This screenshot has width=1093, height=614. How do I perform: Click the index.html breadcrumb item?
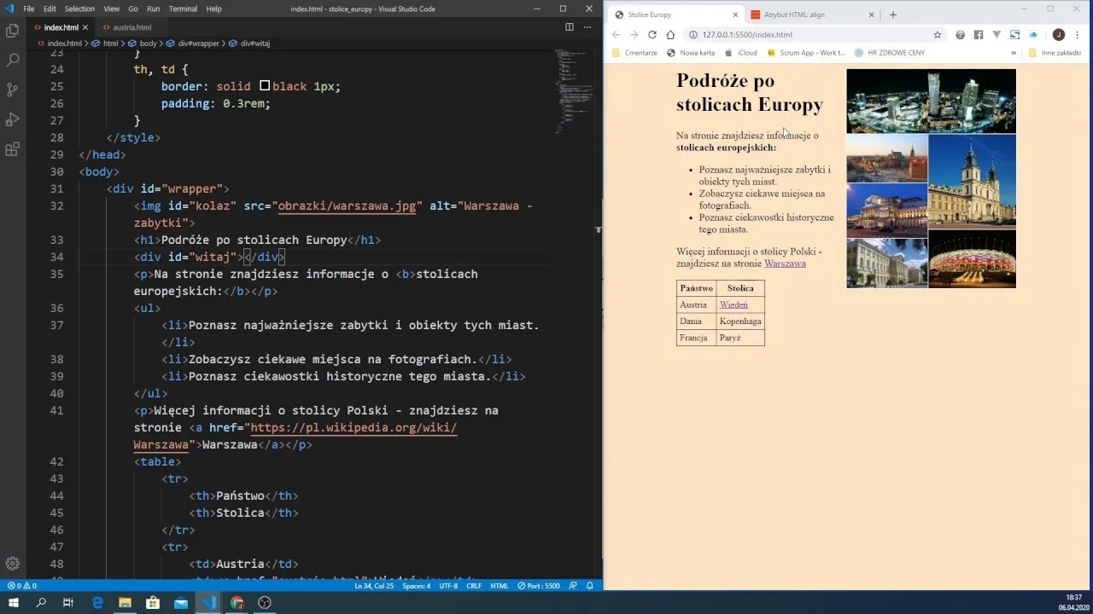pyautogui.click(x=60, y=43)
